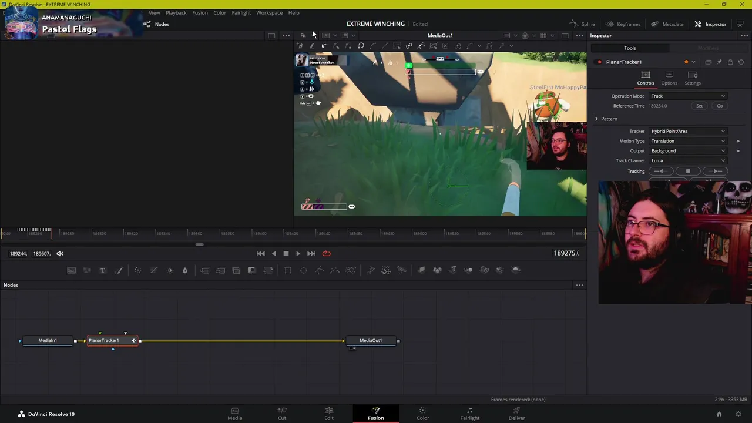
Task: Go to the Home project manager icon
Action: click(719, 414)
